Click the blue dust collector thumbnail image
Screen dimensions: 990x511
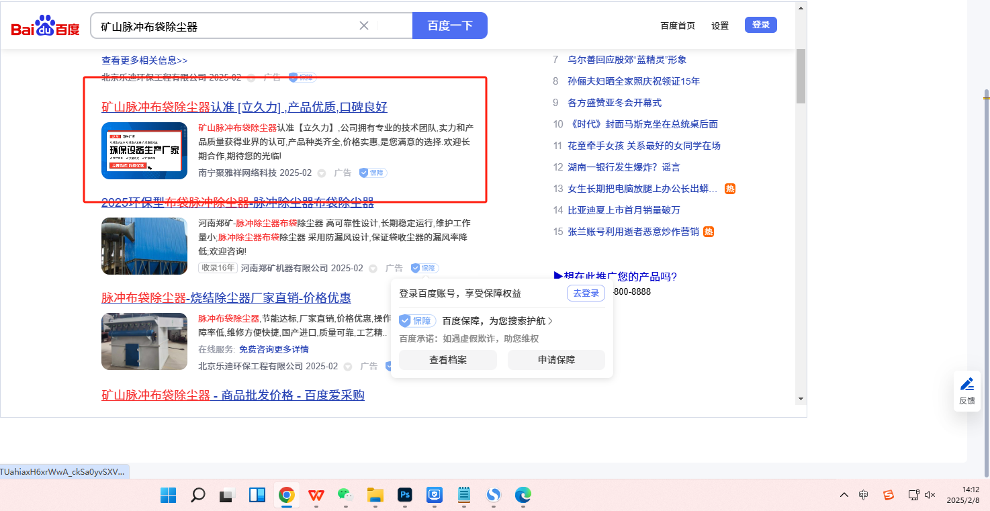click(x=144, y=246)
